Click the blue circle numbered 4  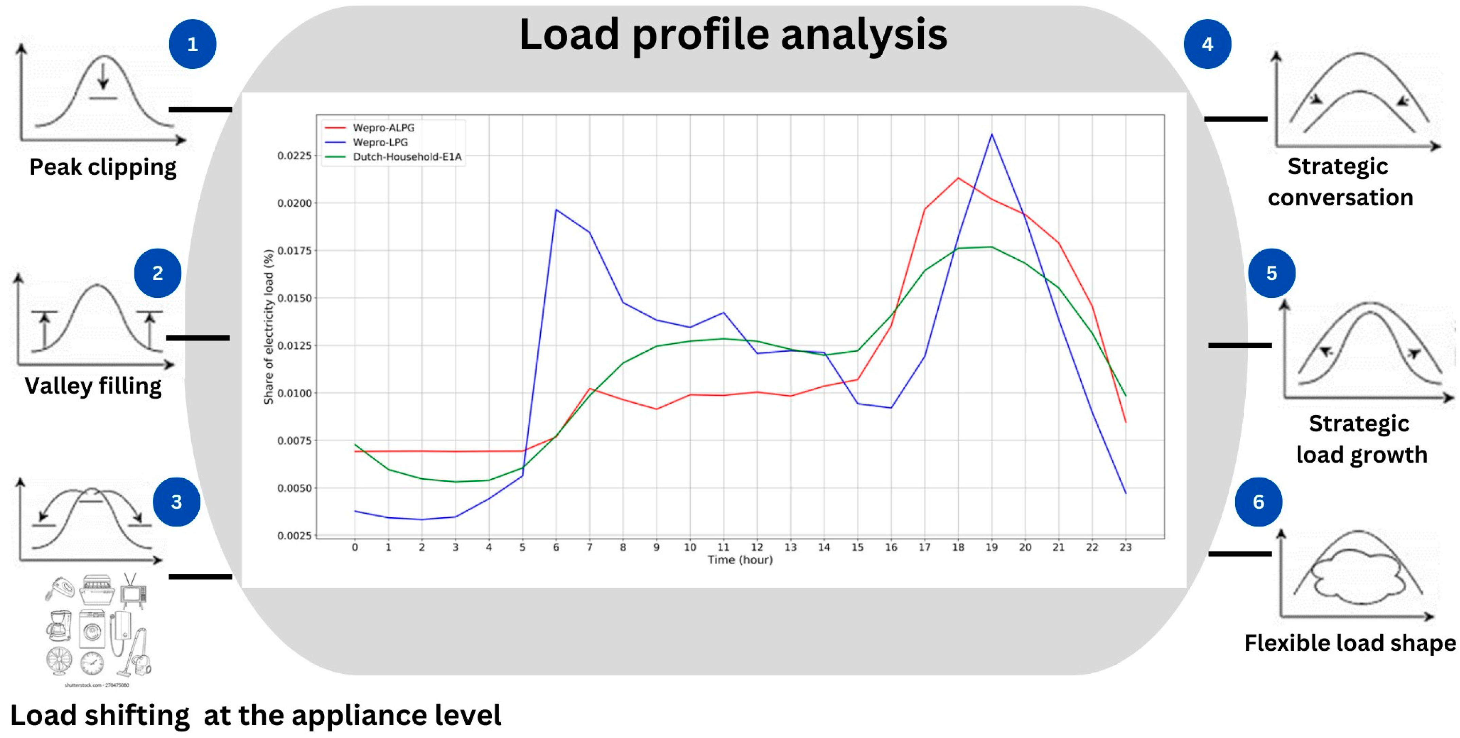(1207, 44)
